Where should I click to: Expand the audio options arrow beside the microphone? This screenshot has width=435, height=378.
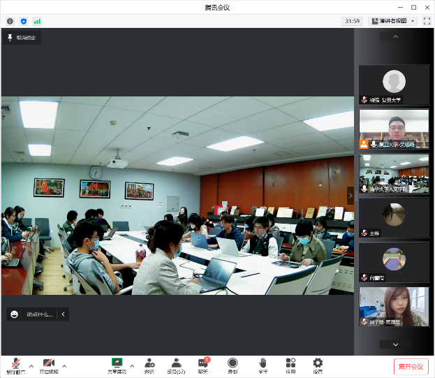(31, 365)
